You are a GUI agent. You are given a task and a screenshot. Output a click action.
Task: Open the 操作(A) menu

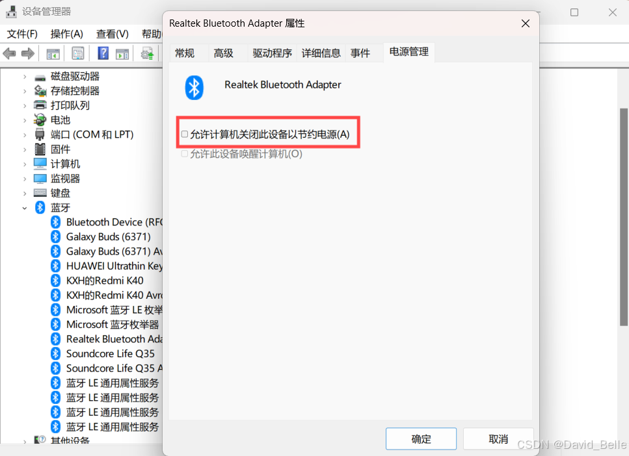tap(66, 34)
